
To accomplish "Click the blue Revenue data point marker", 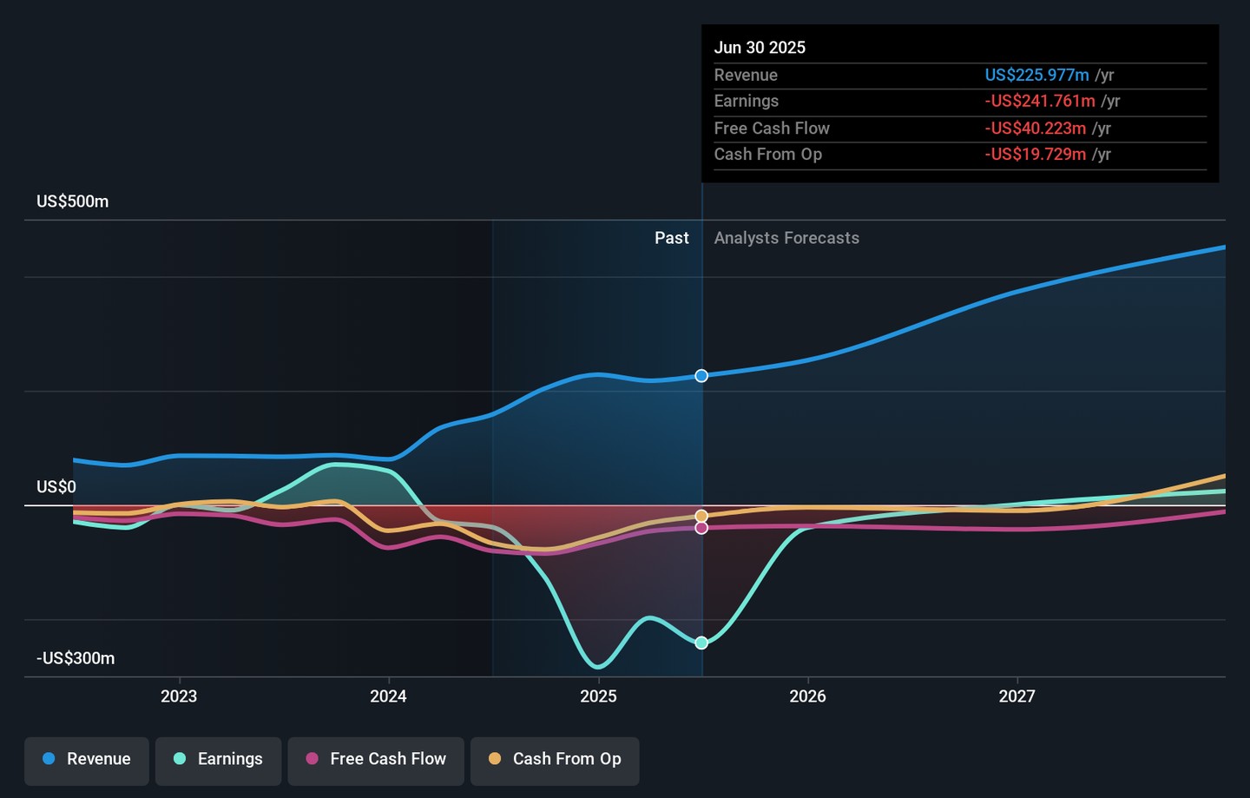I will pyautogui.click(x=701, y=376).
